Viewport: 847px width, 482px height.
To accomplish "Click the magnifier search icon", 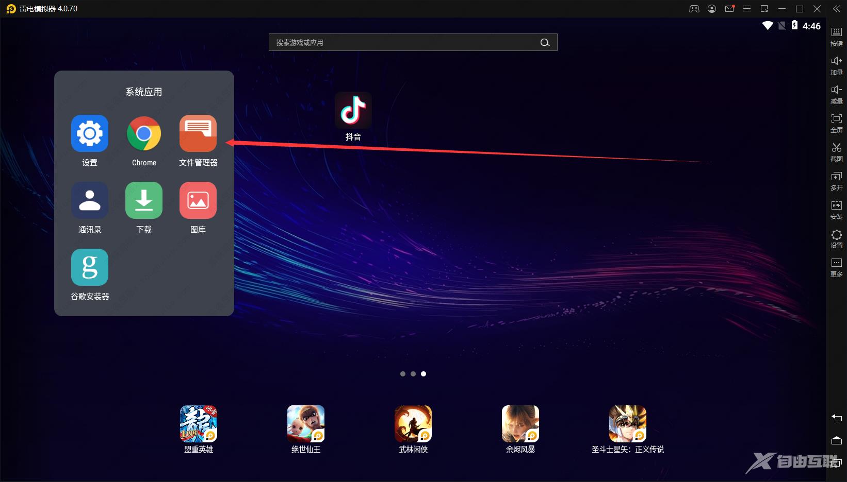I will point(545,42).
